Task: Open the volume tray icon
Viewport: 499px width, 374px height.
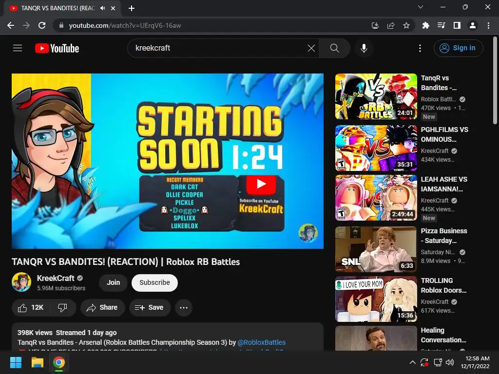Action: 450,362
